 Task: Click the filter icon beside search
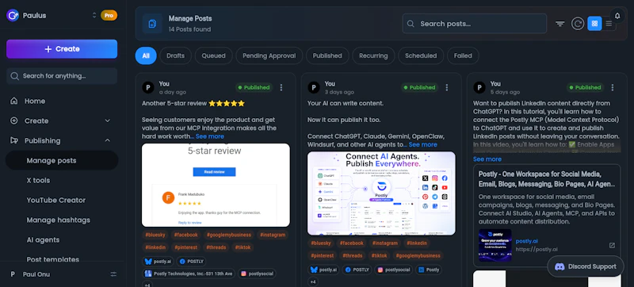pos(560,24)
